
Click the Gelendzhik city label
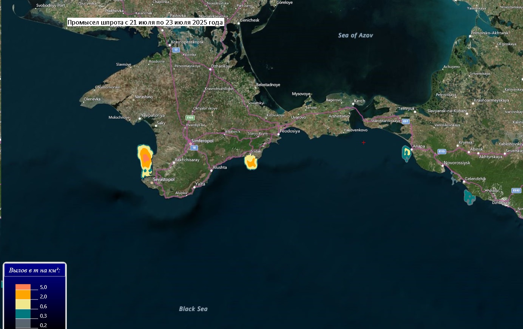point(475,179)
